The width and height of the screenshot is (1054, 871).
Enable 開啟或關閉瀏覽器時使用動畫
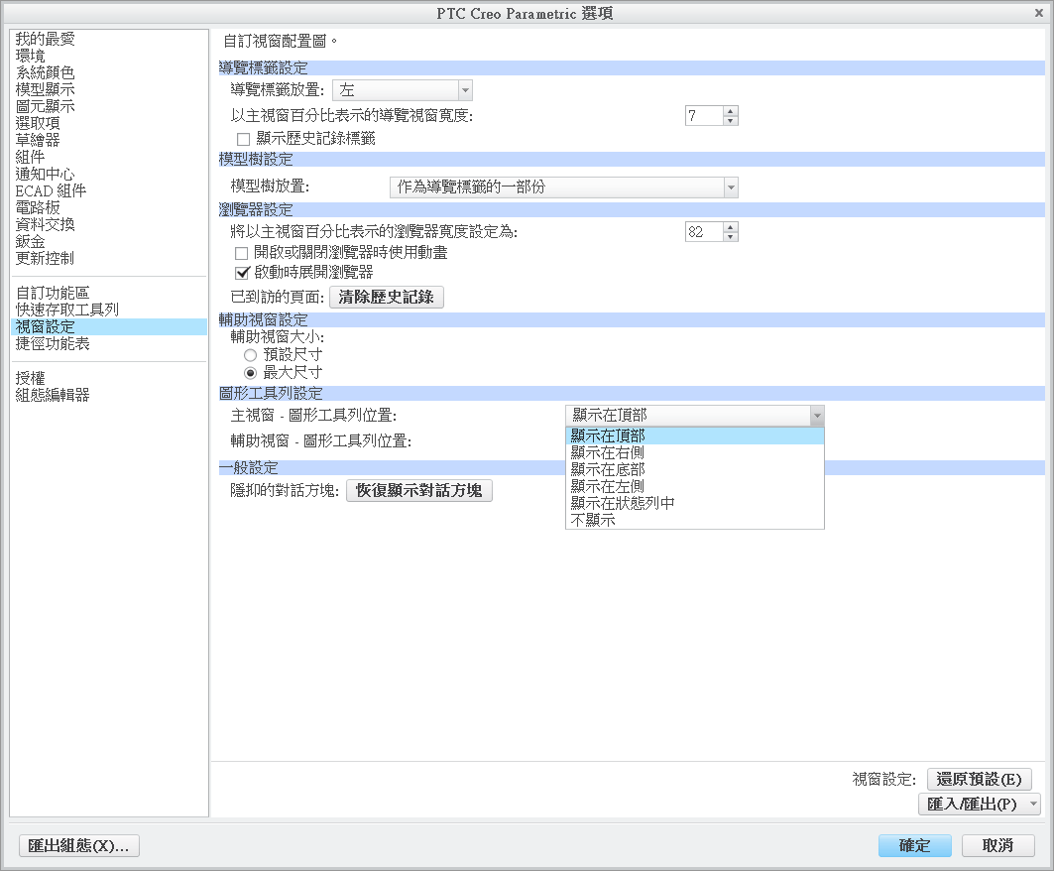pyautogui.click(x=242, y=253)
